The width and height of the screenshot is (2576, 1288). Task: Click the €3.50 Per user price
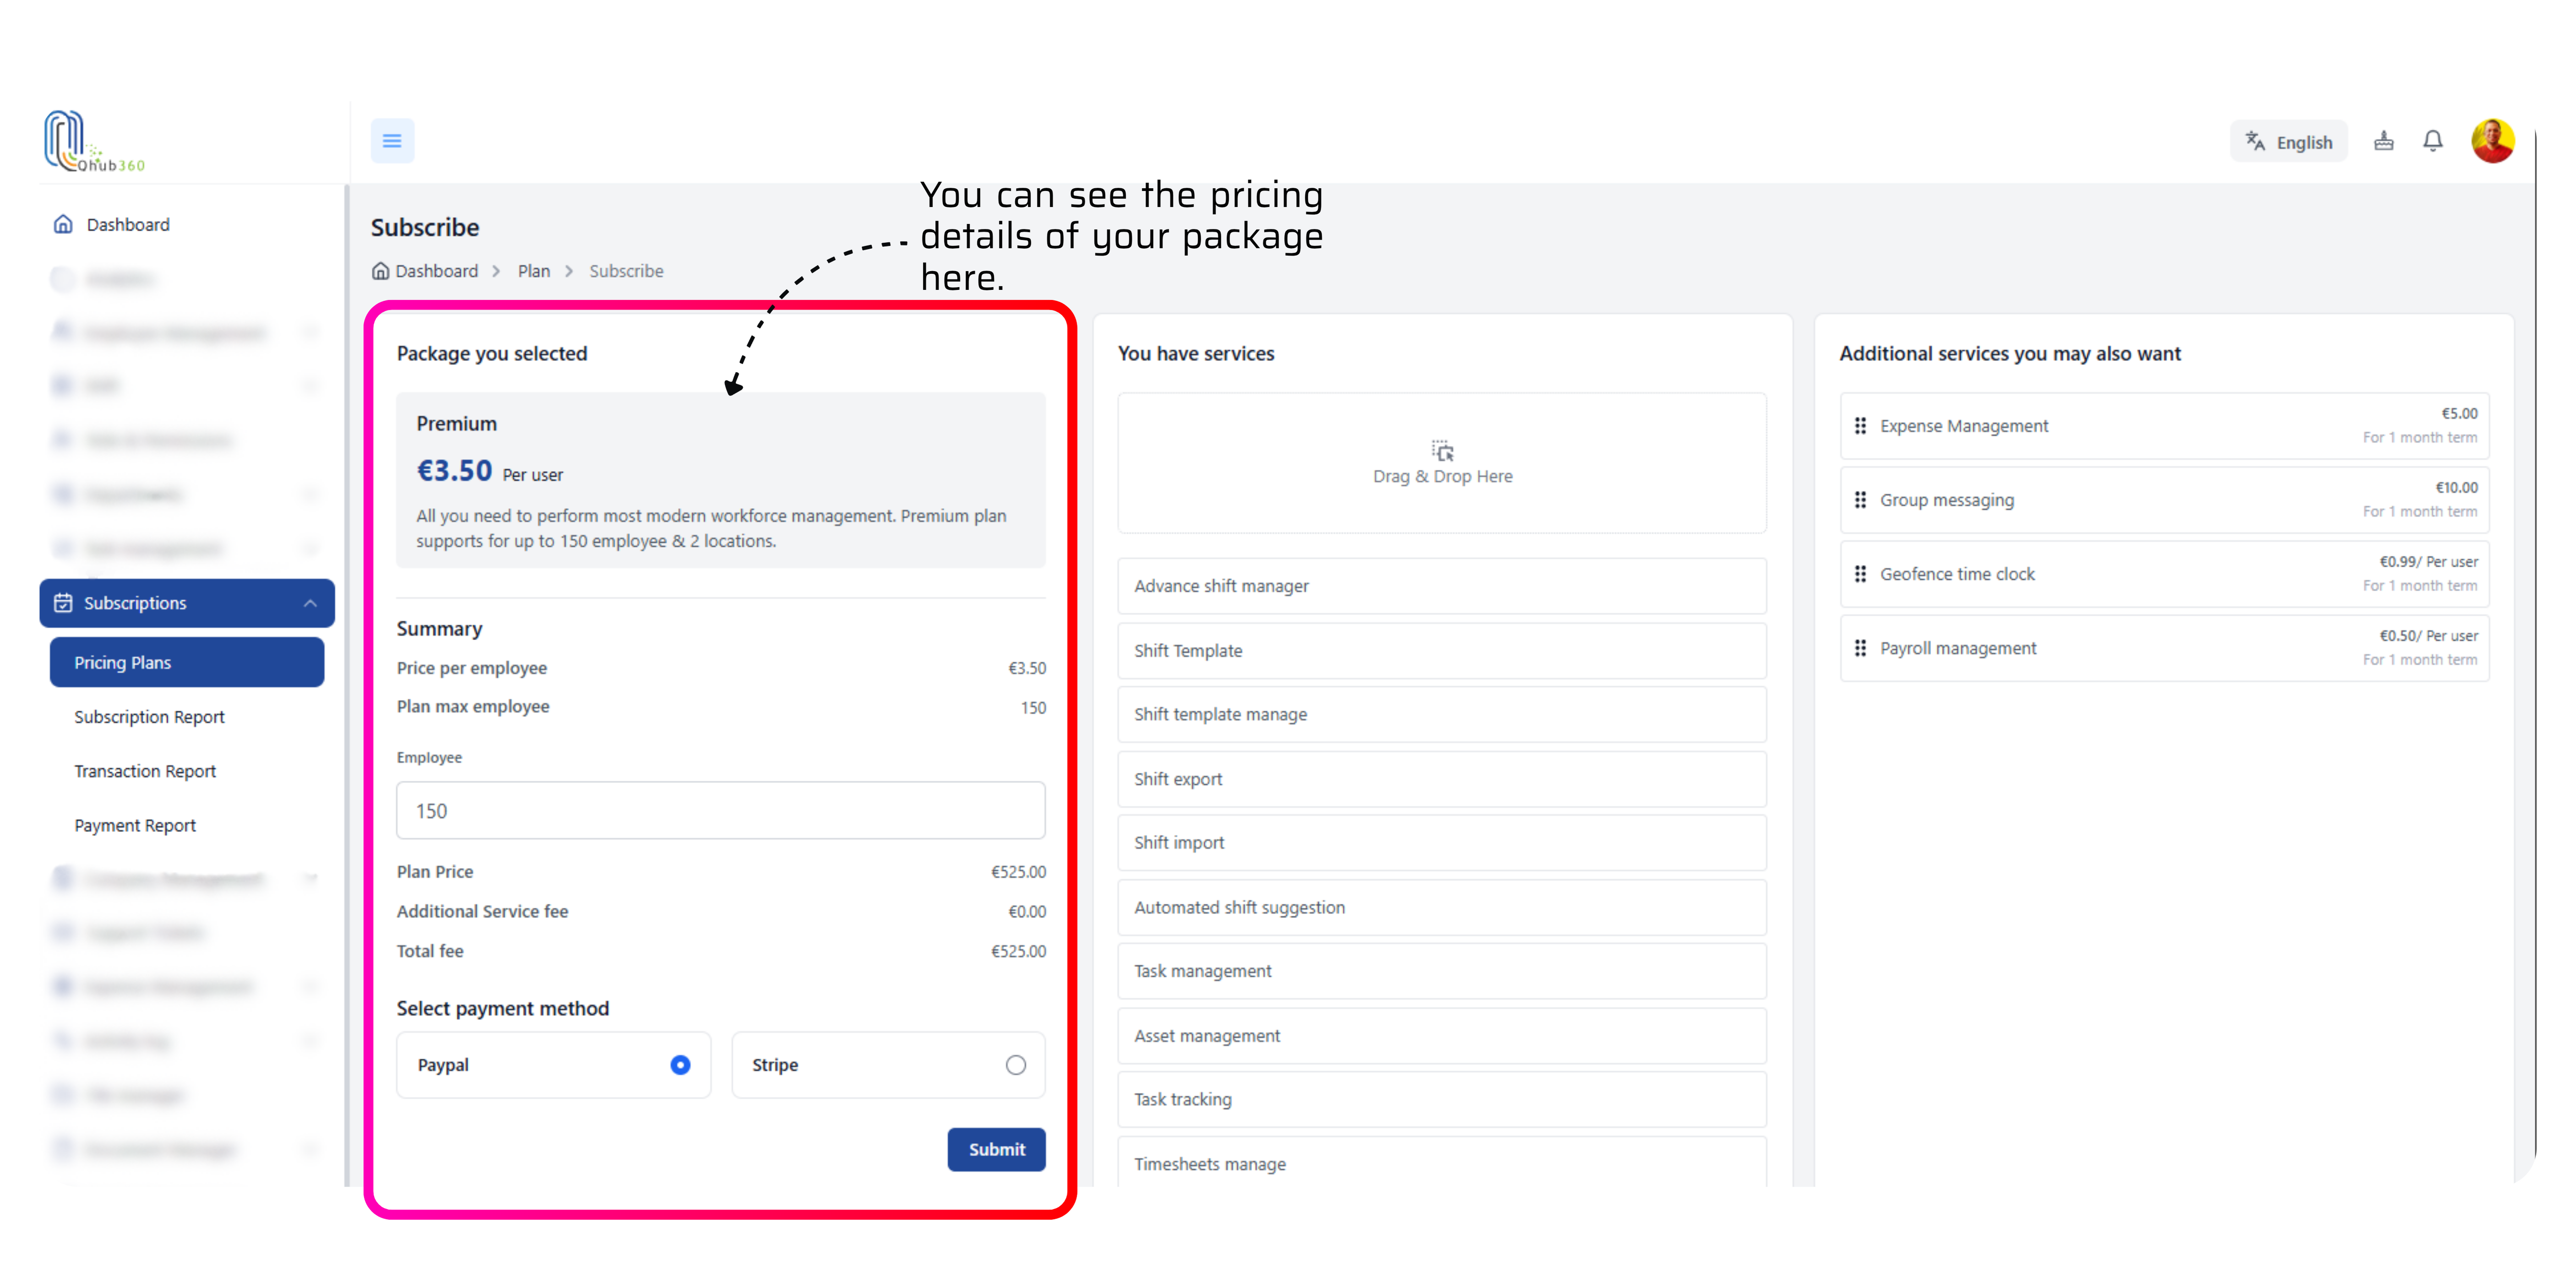[489, 471]
